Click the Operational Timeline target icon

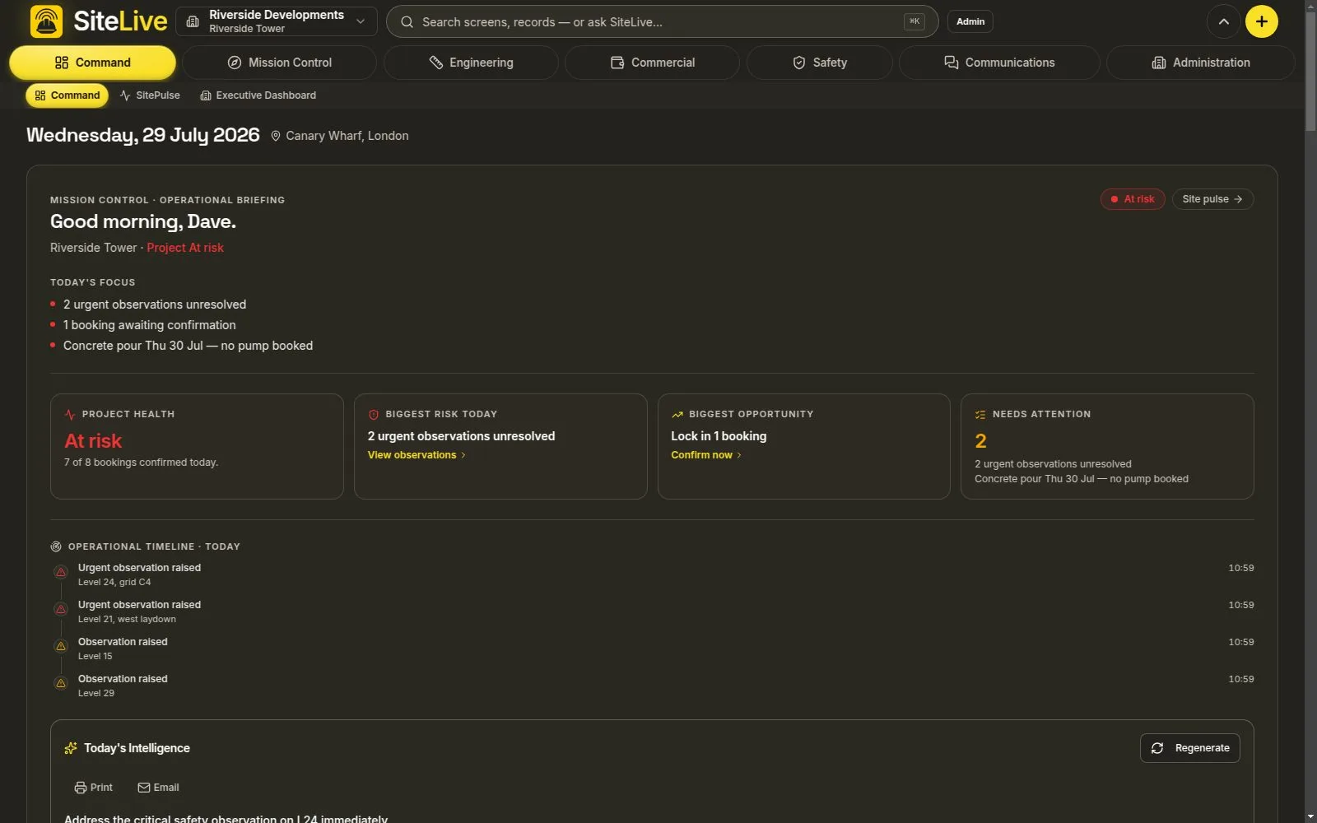click(56, 546)
